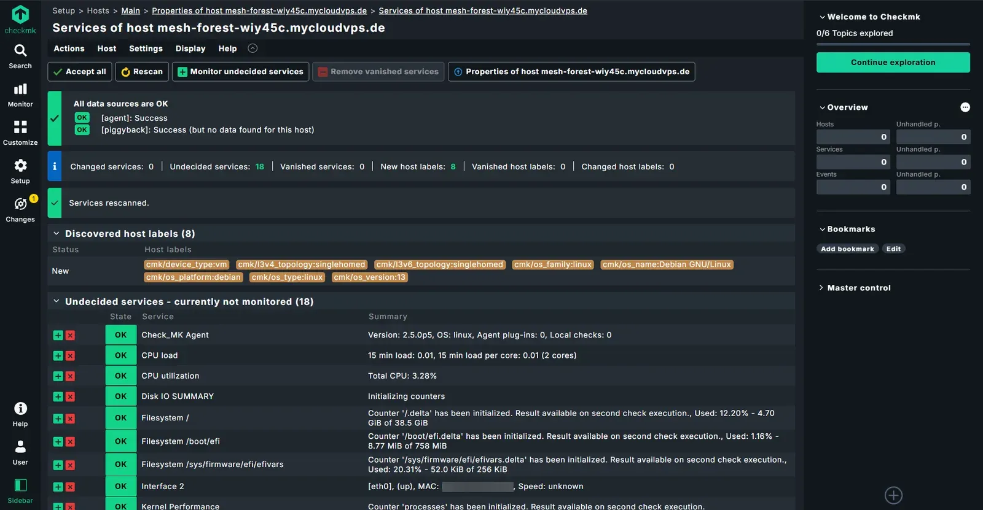This screenshot has height=510, width=983.
Task: Expand the Master control snapin
Action: (x=821, y=288)
